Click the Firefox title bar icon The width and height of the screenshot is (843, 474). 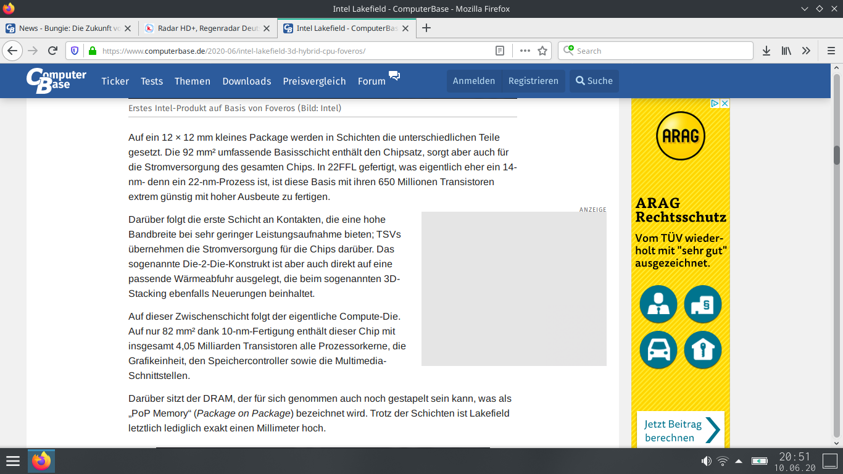[9, 9]
